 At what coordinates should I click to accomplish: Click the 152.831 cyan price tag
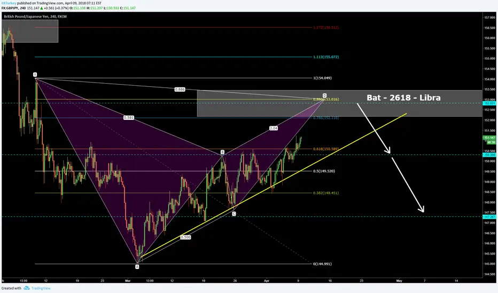click(x=489, y=103)
